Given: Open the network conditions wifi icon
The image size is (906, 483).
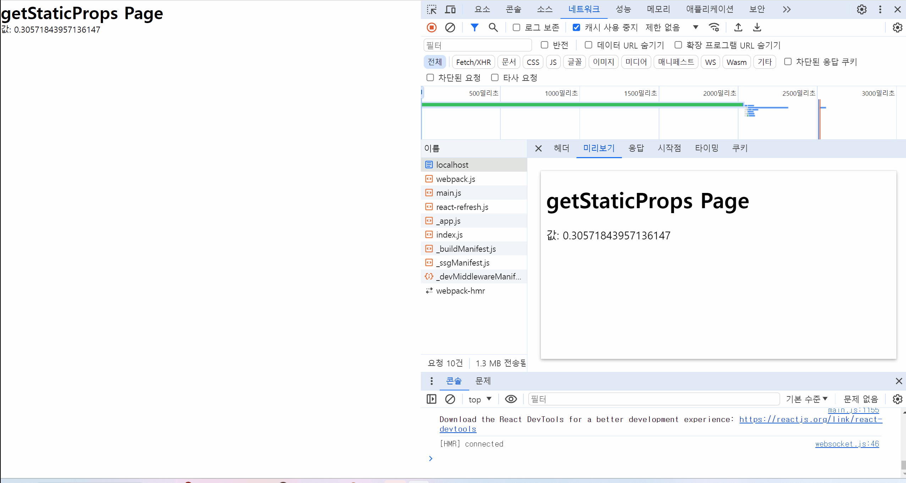Looking at the screenshot, I should point(714,27).
